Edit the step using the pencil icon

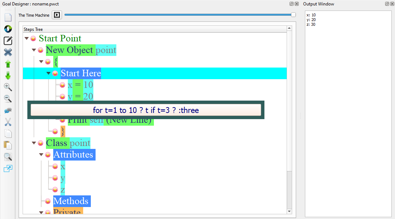8,41
